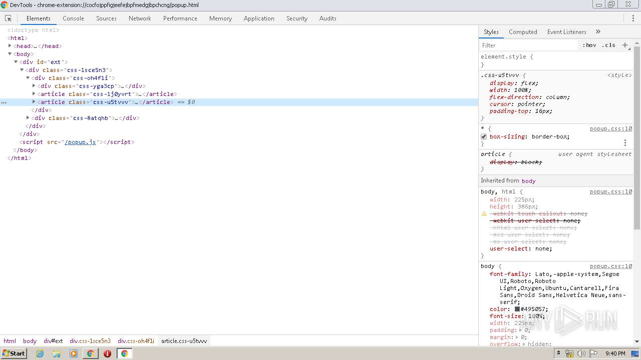The height and width of the screenshot is (360, 641).
Task: Open the Network tab
Action: tap(140, 18)
